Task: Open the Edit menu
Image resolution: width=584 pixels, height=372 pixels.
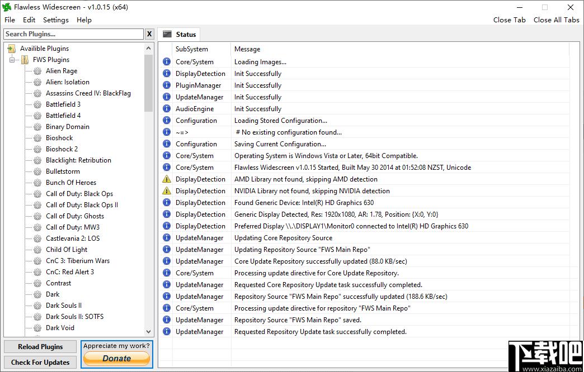Action: click(x=29, y=20)
